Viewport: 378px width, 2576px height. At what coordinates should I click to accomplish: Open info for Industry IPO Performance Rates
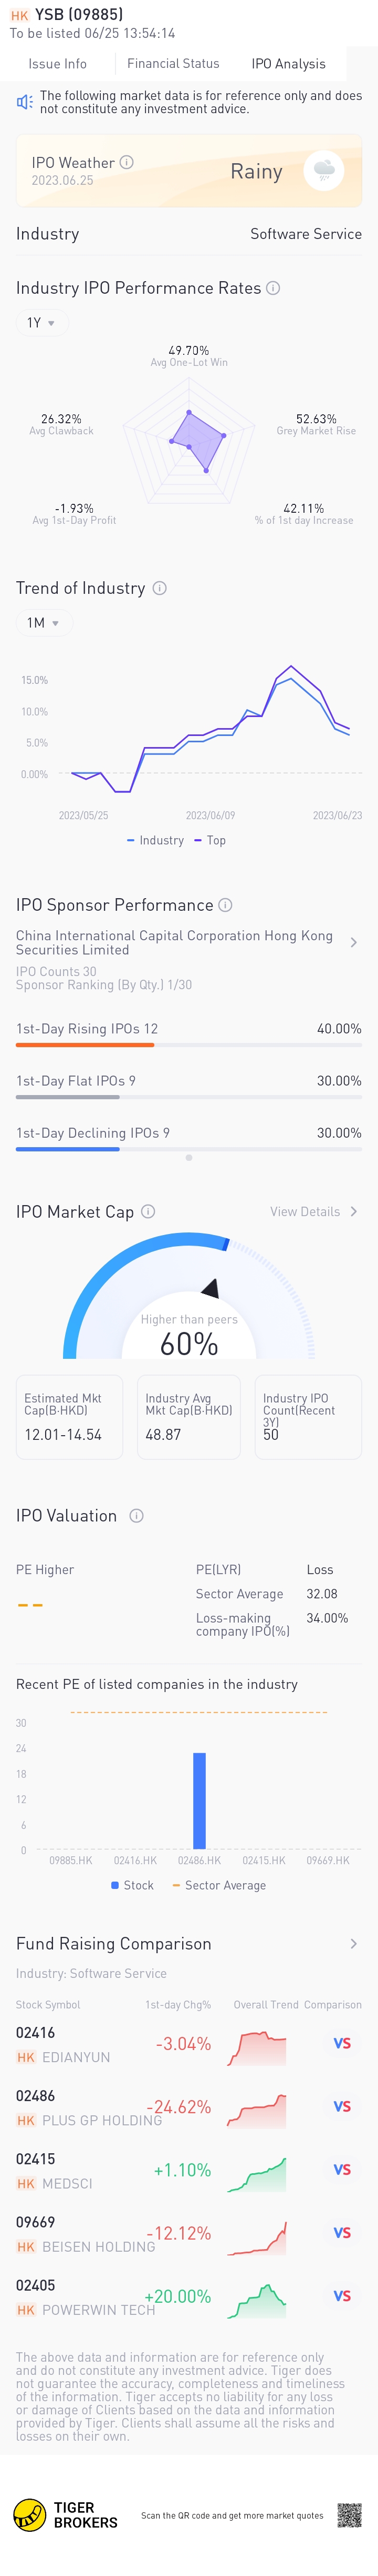pos(274,288)
